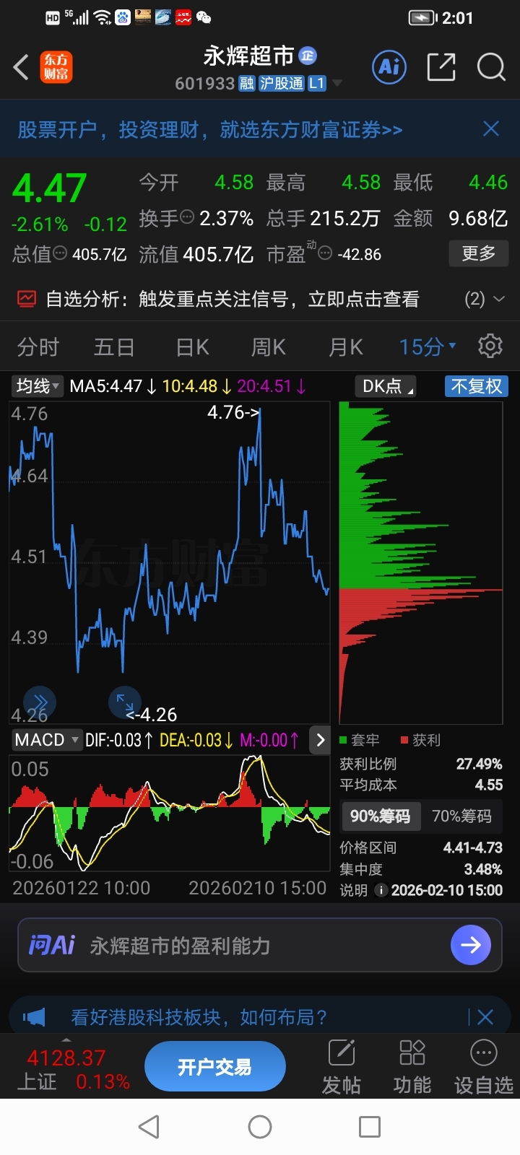Tap the 总手 215.2万 value
The width and height of the screenshot is (520, 1155).
click(x=345, y=218)
